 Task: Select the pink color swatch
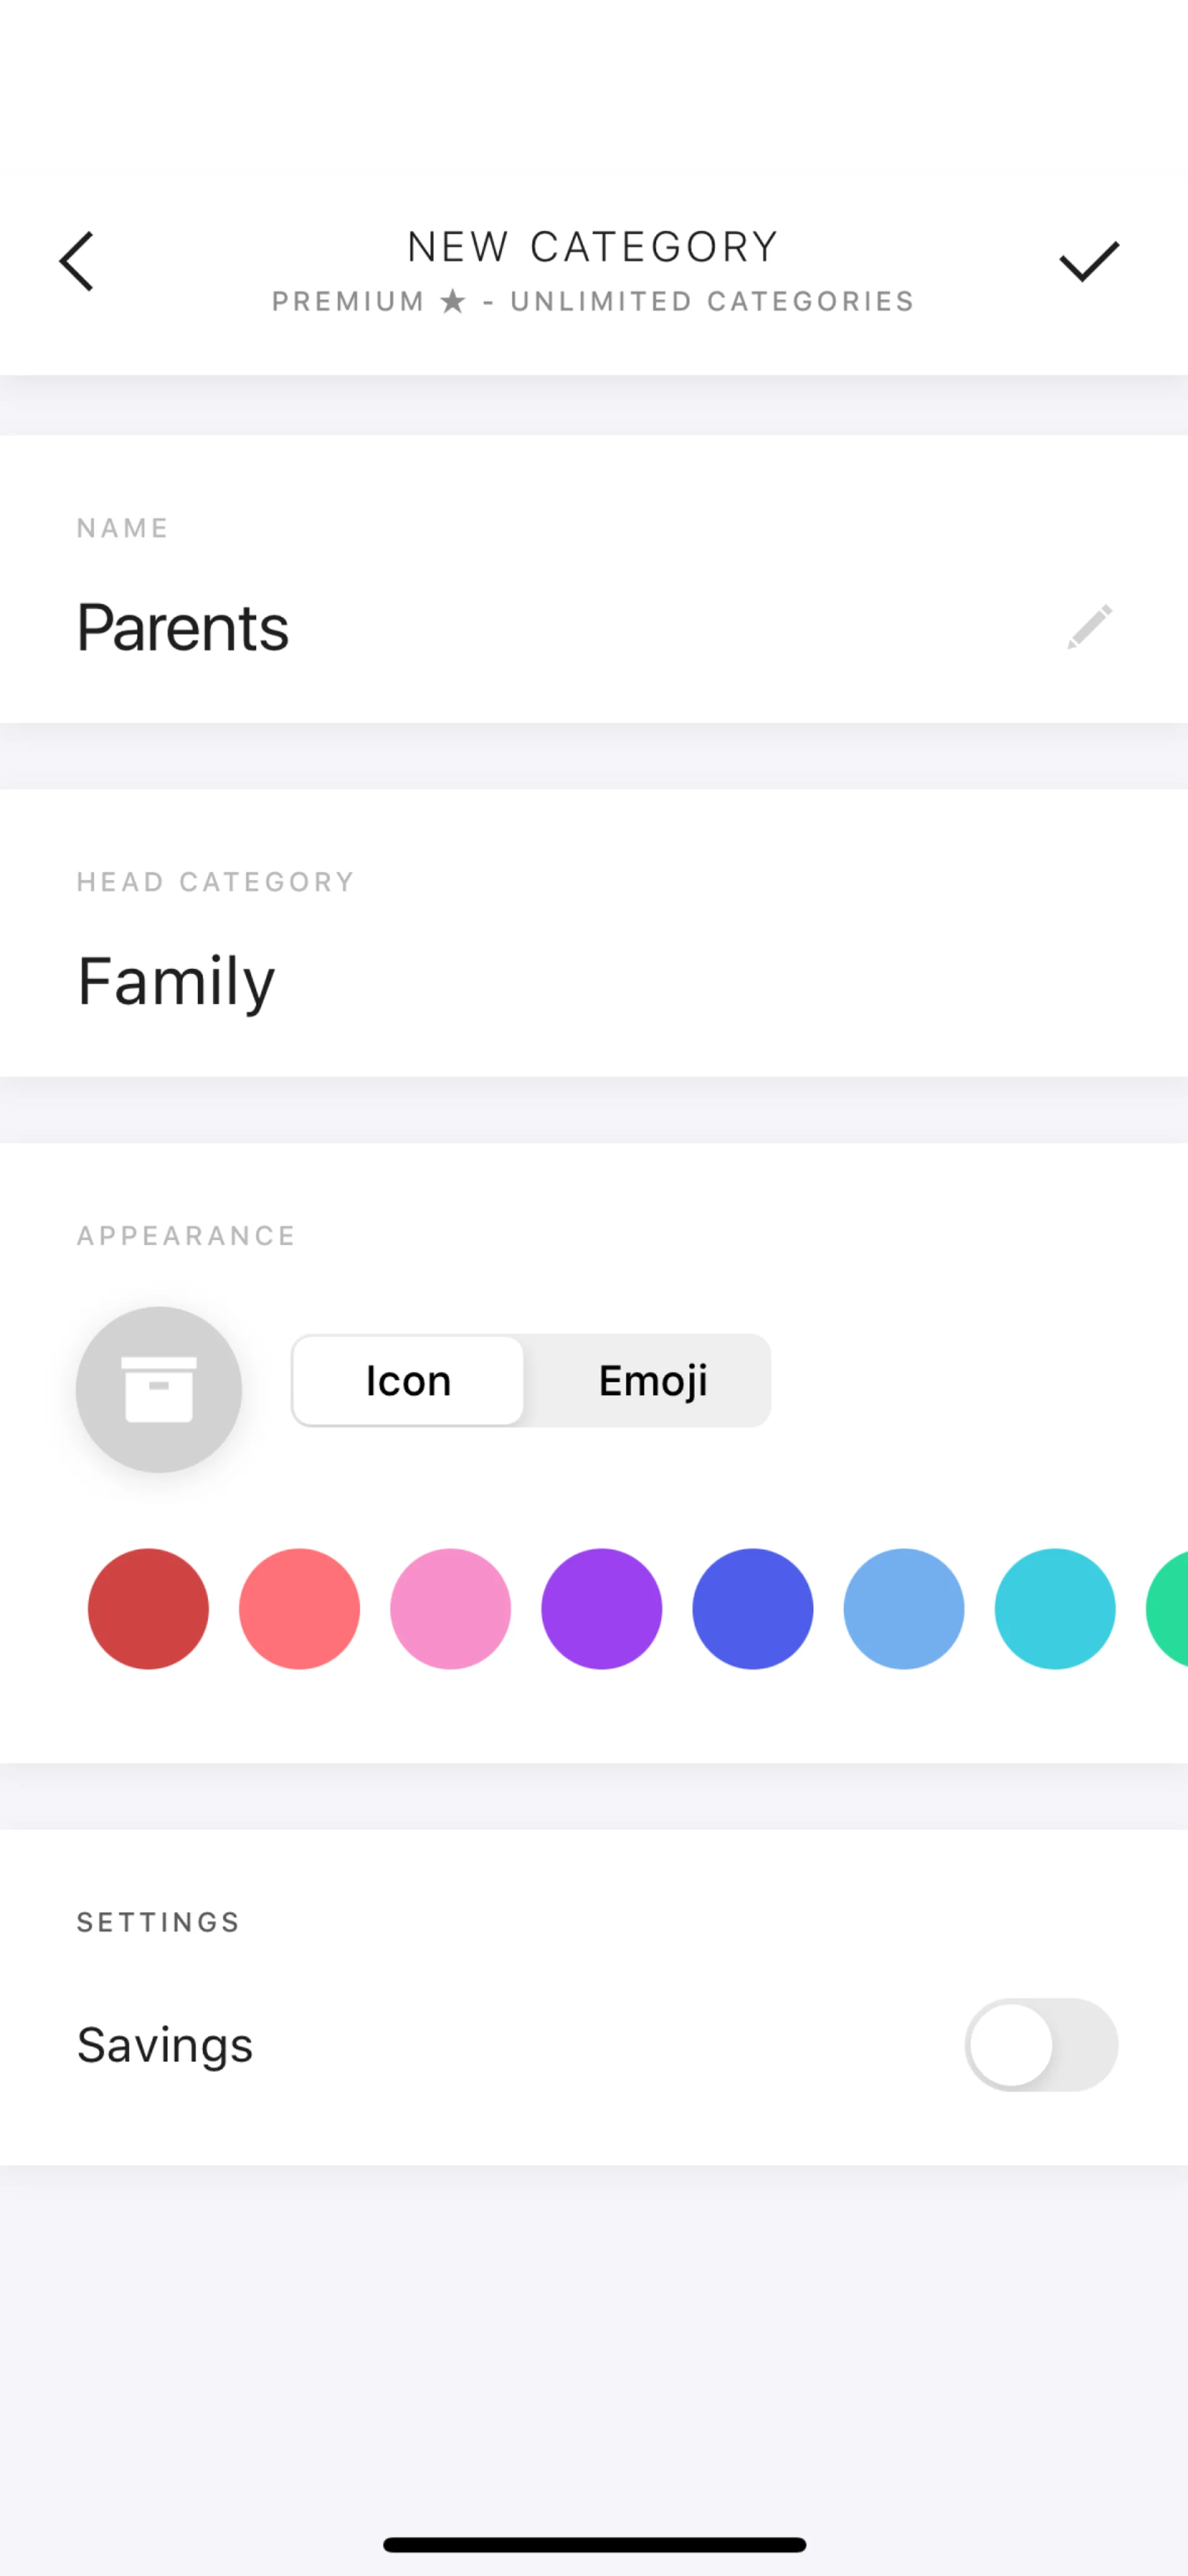tap(450, 1608)
